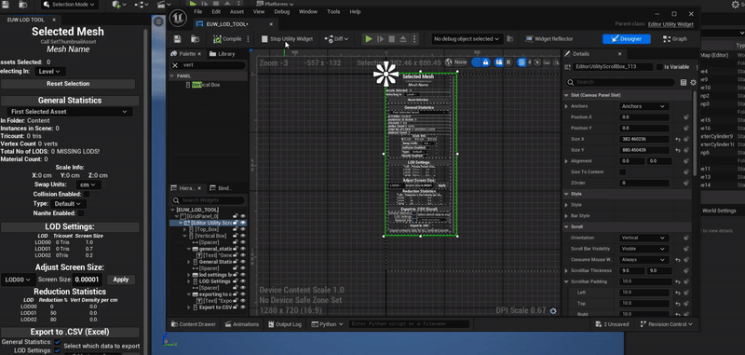This screenshot has height=355, width=745.
Task: Switch to Graph mode
Action: click(x=674, y=39)
